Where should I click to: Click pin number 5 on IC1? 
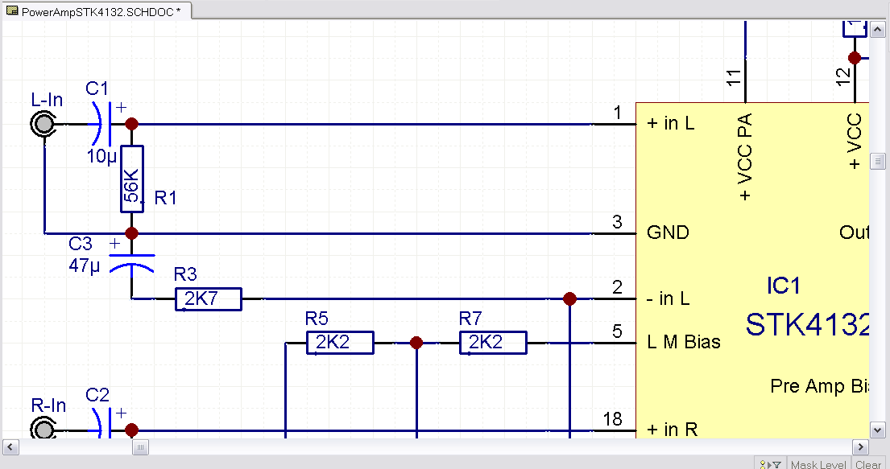click(x=618, y=331)
